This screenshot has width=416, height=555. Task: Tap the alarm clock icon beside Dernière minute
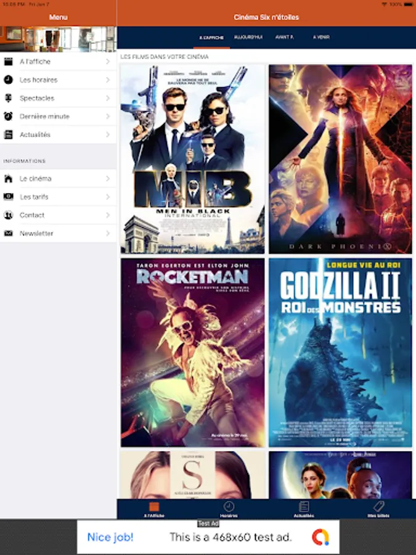[8, 116]
